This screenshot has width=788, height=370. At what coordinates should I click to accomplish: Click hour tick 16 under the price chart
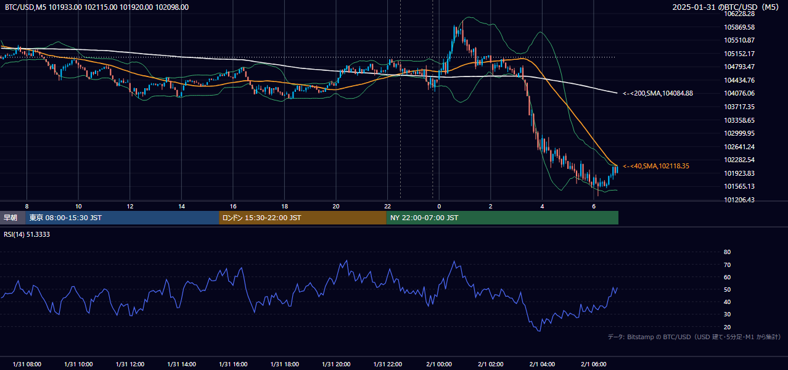pos(232,206)
